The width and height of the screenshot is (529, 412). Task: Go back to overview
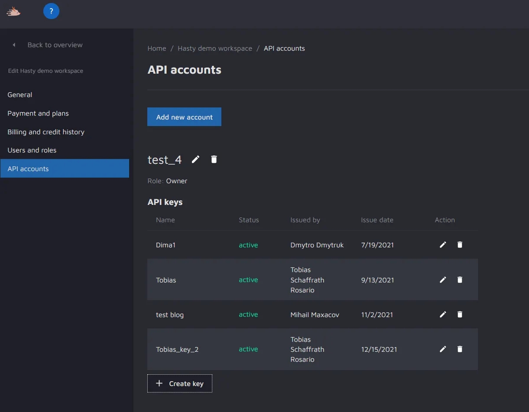[x=55, y=45]
